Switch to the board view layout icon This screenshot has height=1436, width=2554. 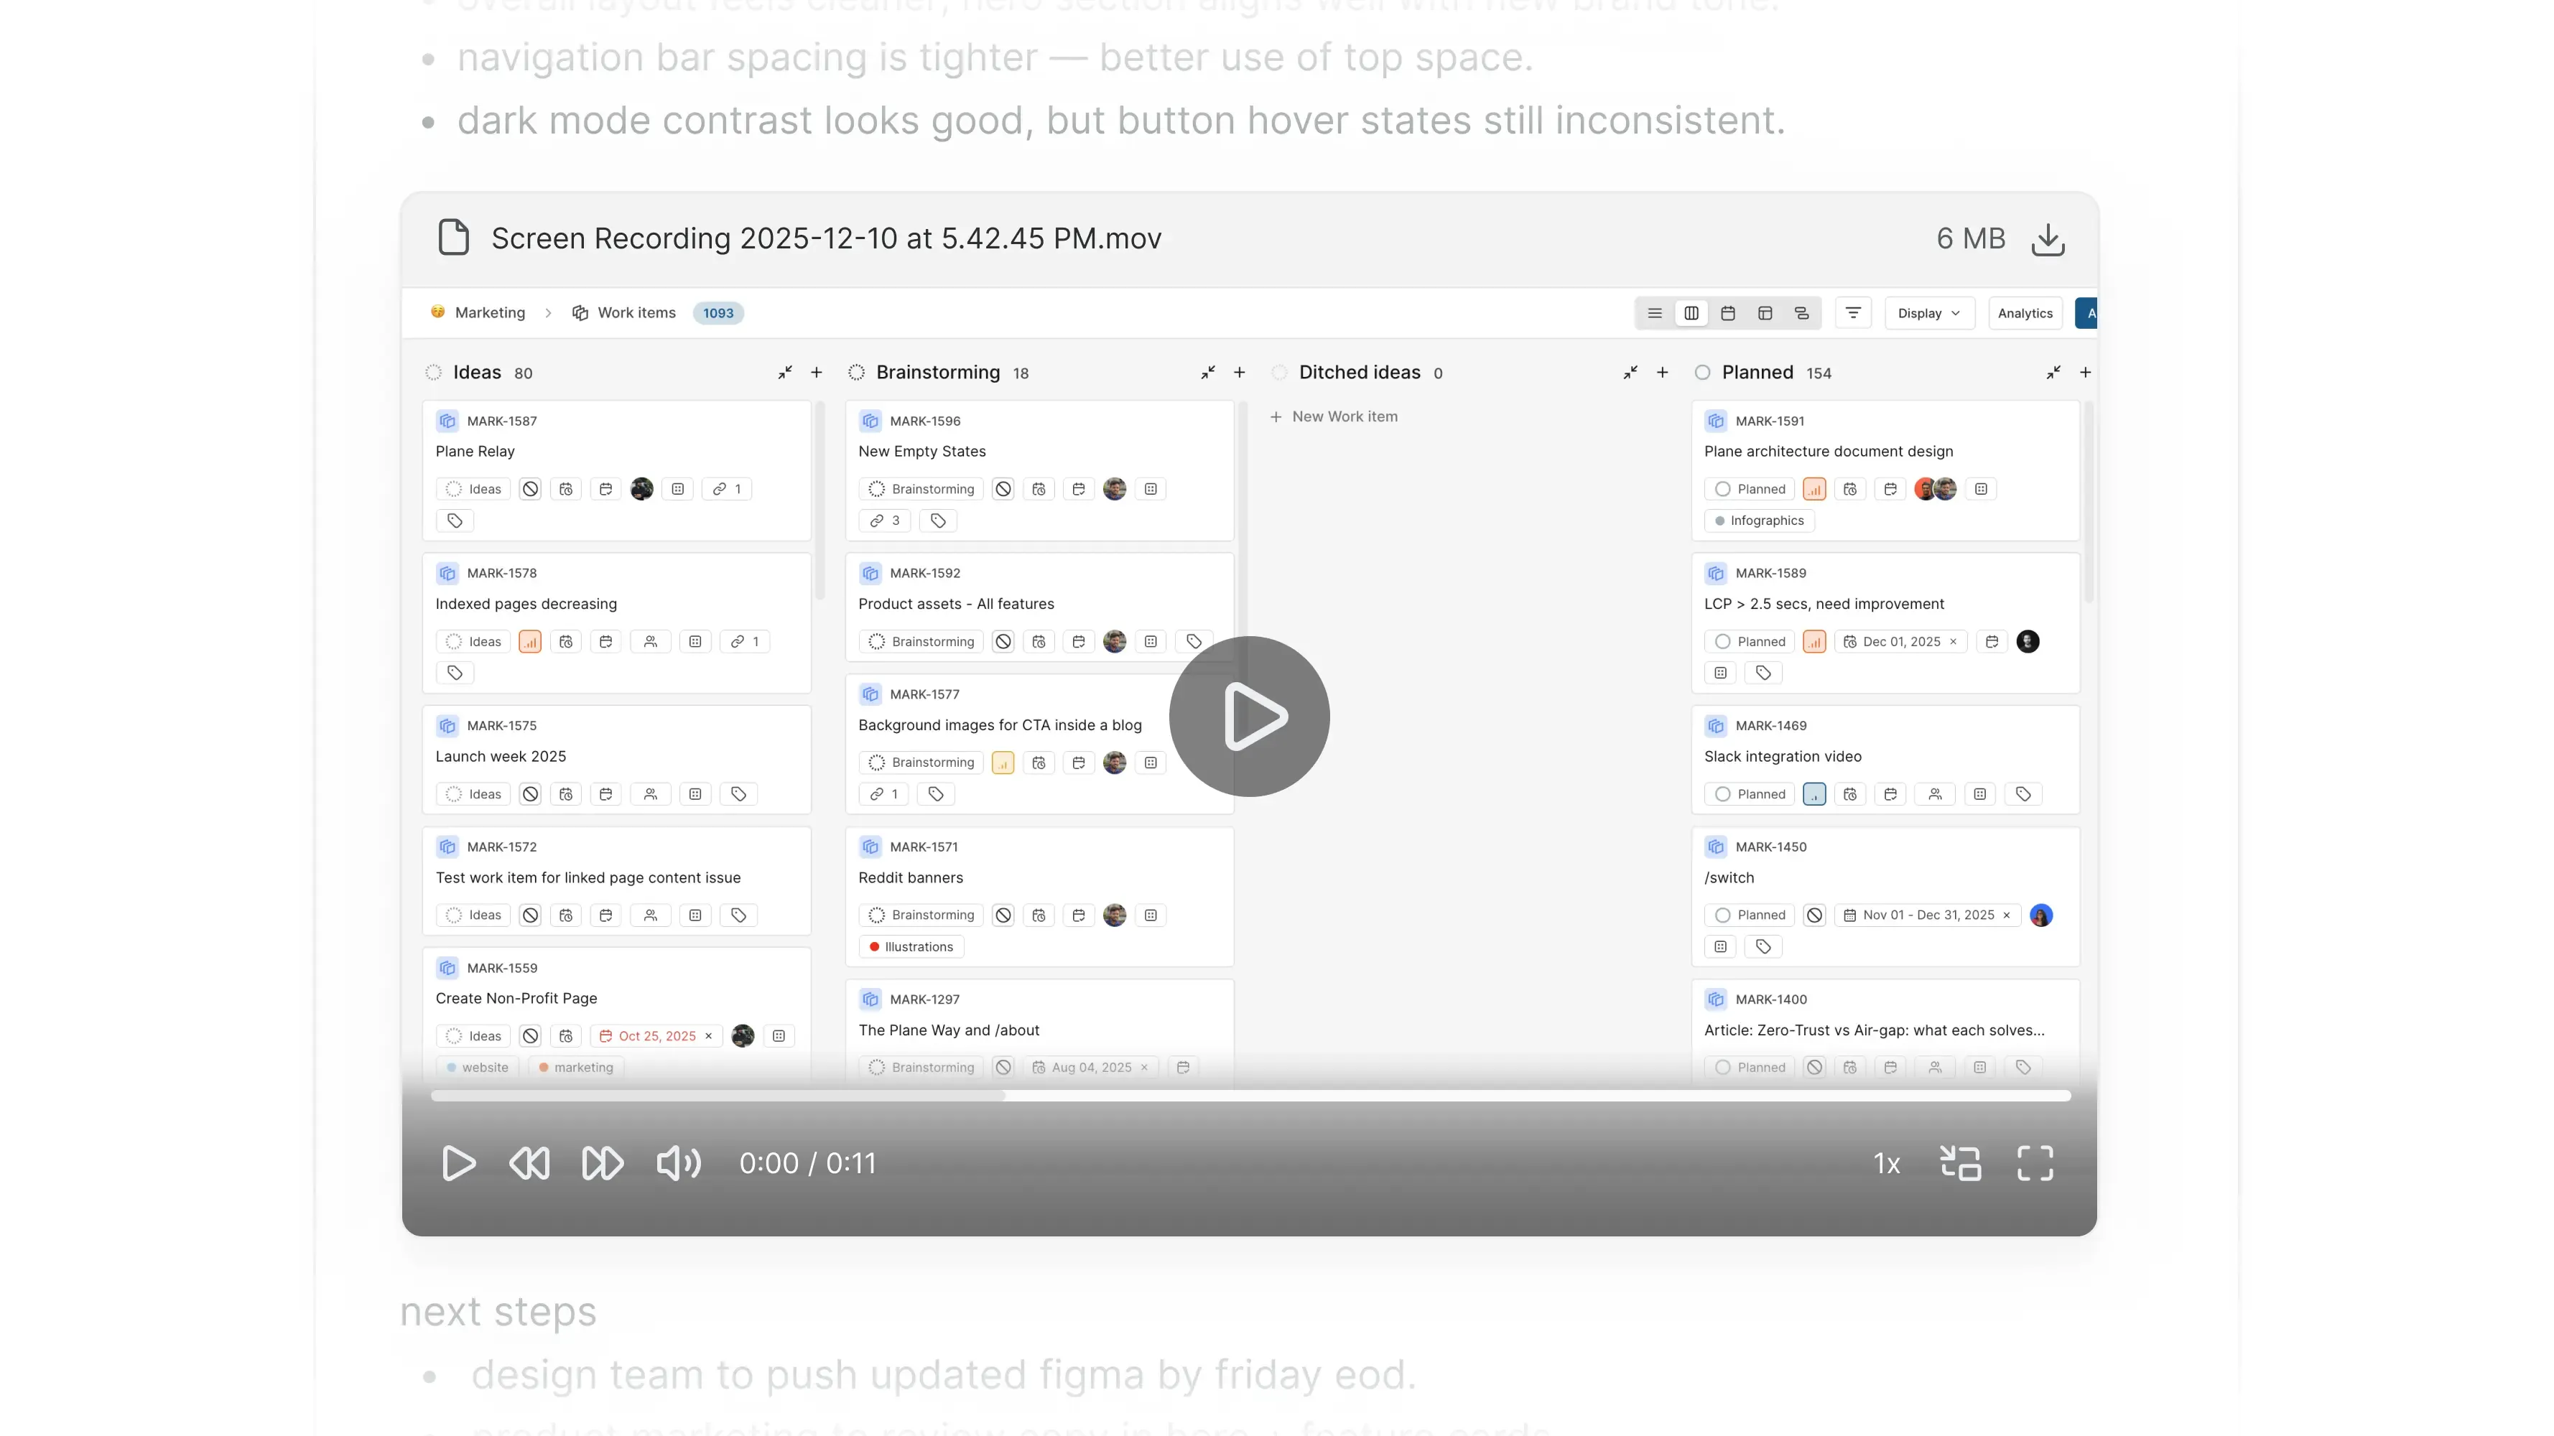pyautogui.click(x=1691, y=312)
